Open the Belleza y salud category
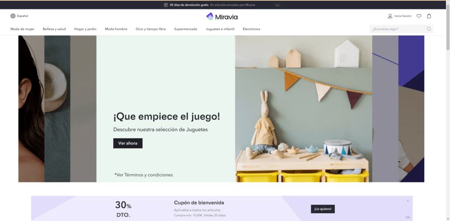450x221 pixels. (x=54, y=29)
